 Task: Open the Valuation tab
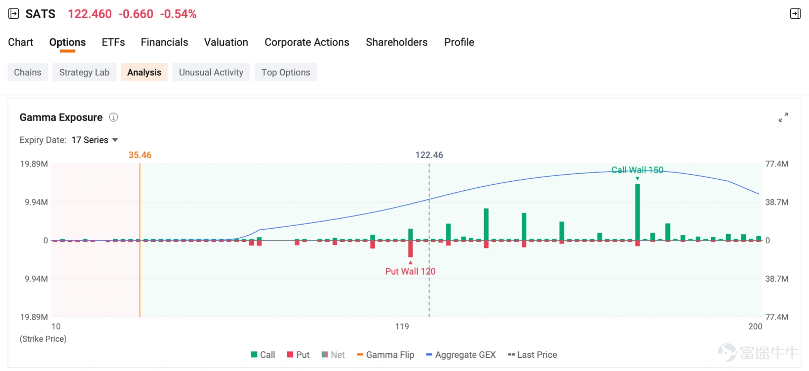[226, 42]
